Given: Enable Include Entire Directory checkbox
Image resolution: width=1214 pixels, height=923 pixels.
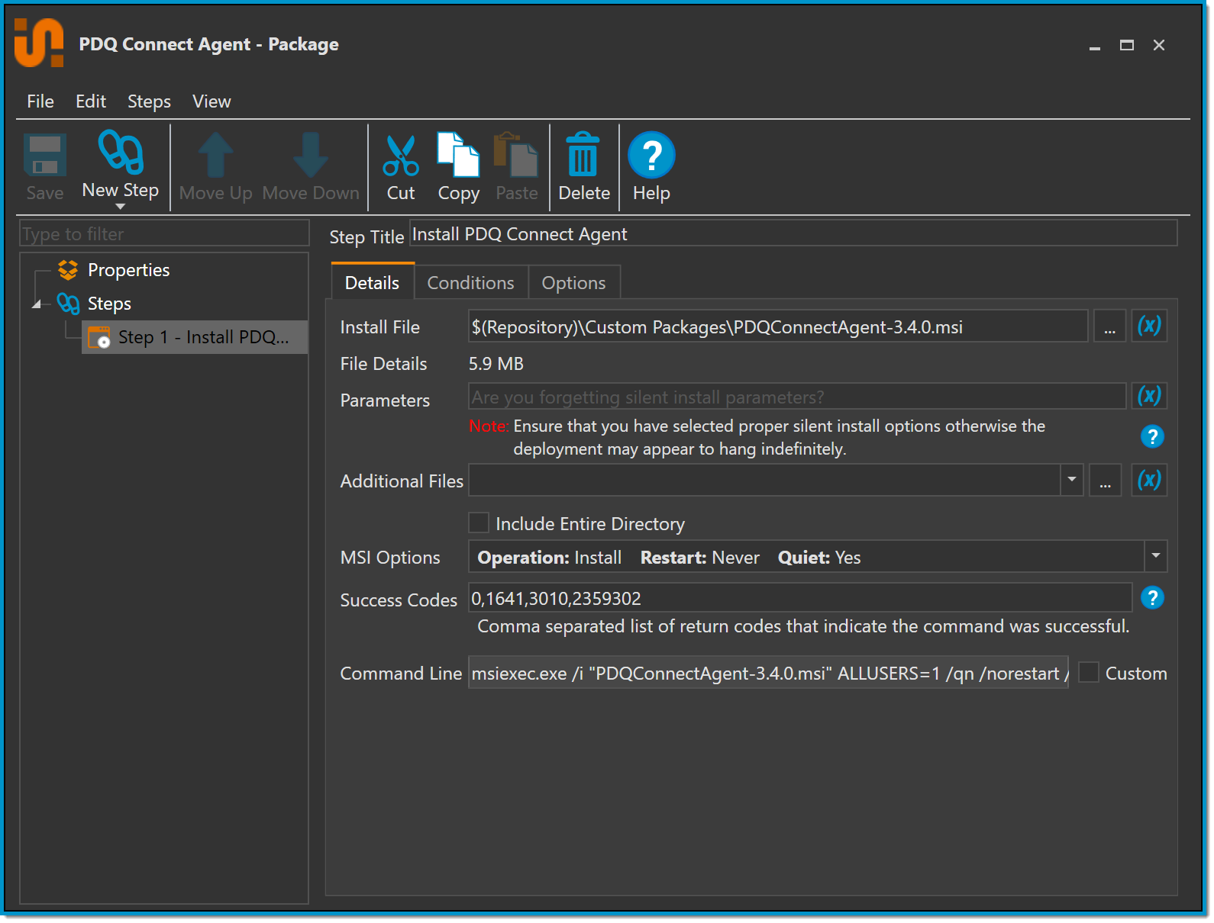Looking at the screenshot, I should (x=479, y=523).
